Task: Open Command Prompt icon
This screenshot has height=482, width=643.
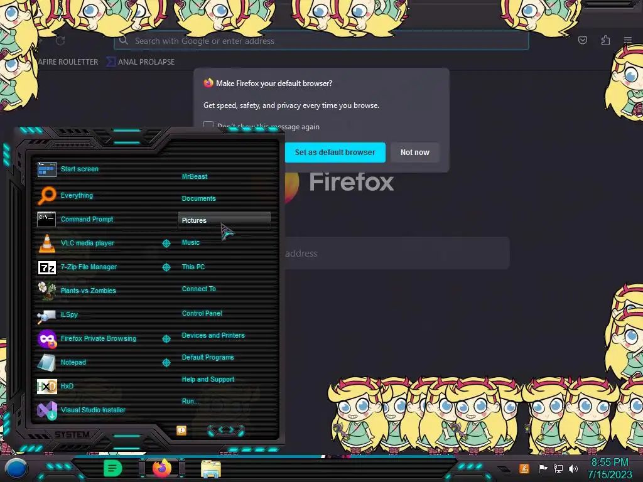Action: 46,219
